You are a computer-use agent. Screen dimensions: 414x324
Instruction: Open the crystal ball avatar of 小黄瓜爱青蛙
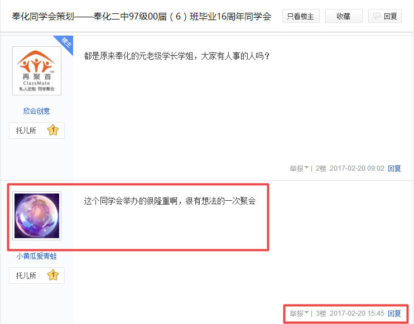37,216
